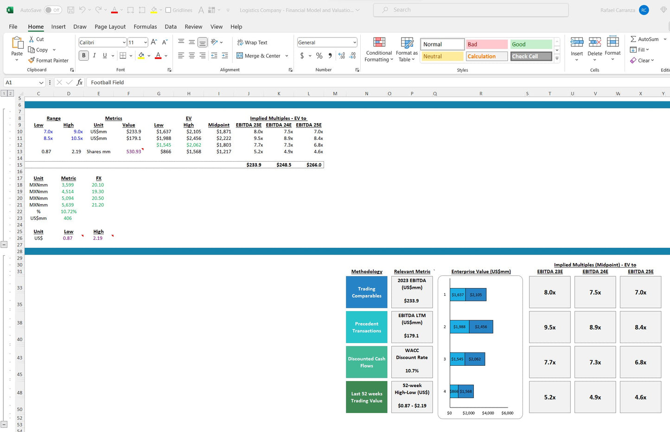Image resolution: width=670 pixels, height=432 pixels.
Task: Apply the Check Cell style
Action: coord(531,56)
